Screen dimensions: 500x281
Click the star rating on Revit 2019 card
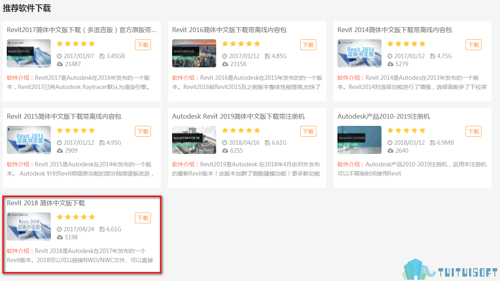click(241, 130)
